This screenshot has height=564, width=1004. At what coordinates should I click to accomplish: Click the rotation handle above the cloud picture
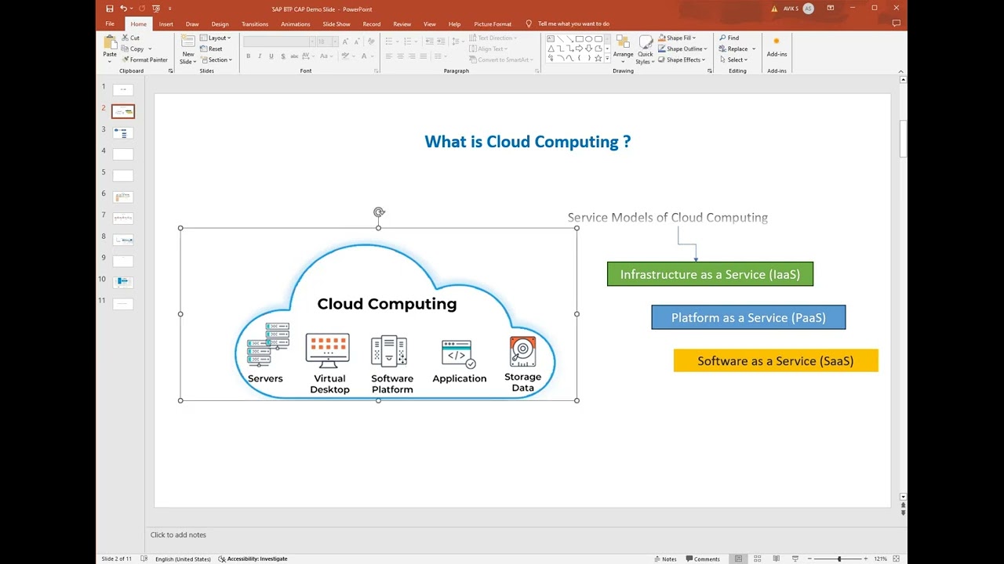point(379,212)
